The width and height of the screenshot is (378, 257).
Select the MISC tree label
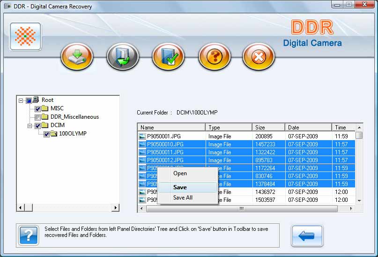[57, 108]
